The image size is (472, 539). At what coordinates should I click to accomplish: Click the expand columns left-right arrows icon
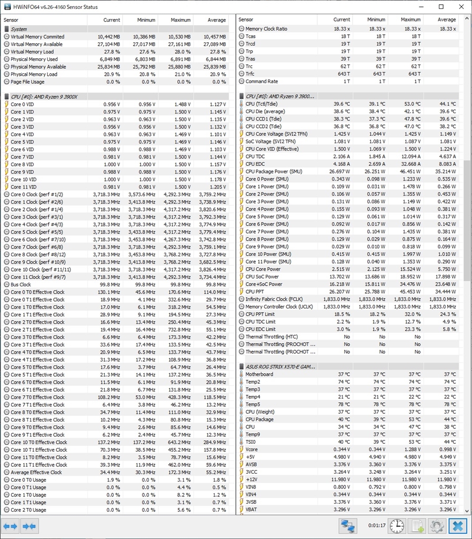10,526
